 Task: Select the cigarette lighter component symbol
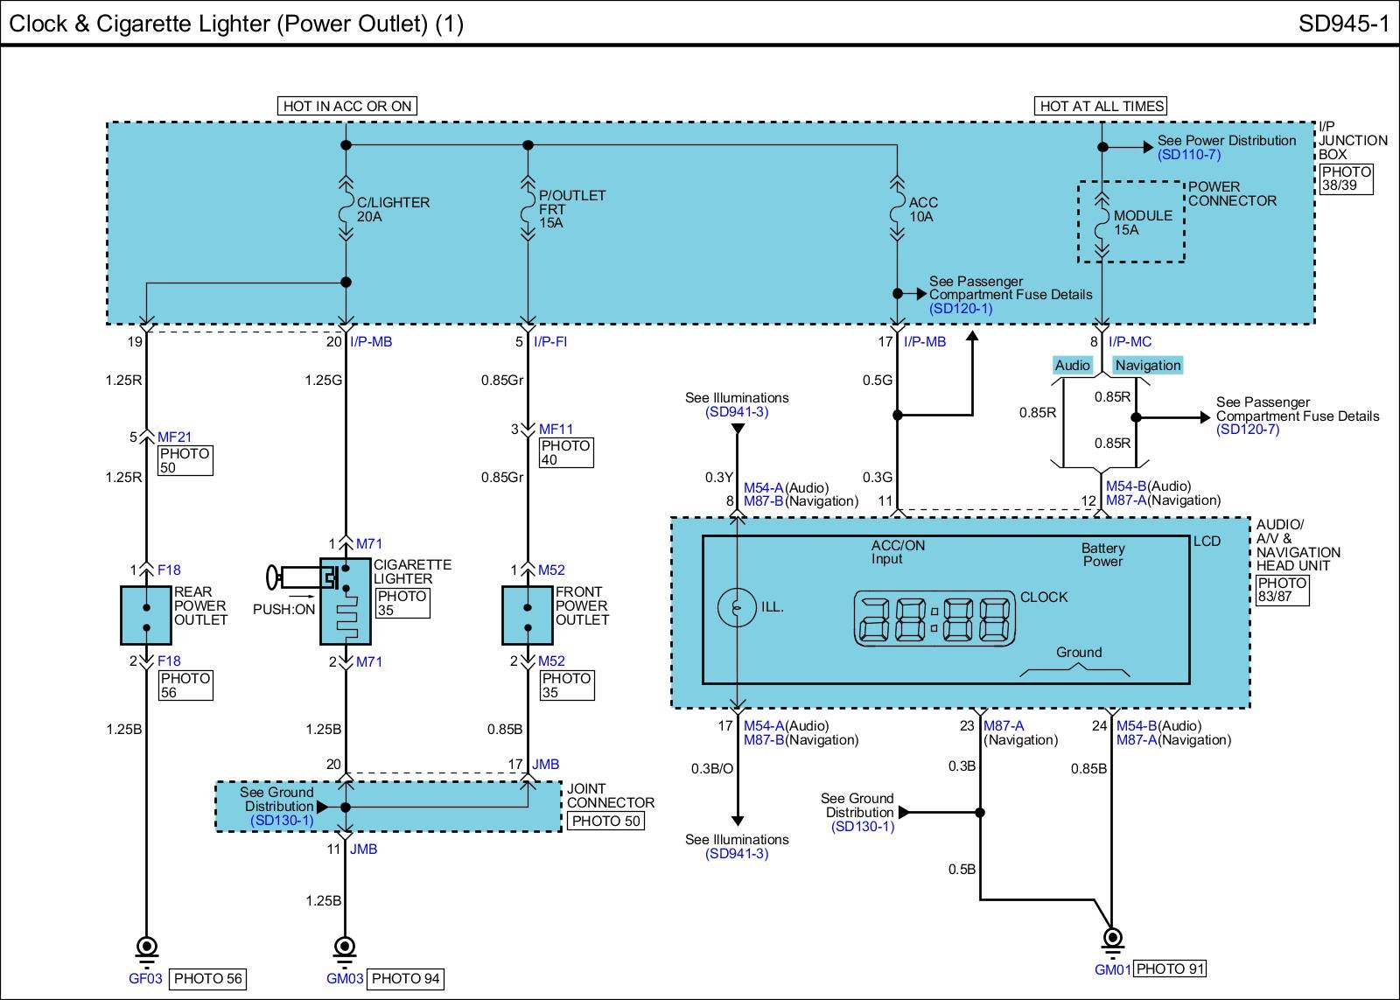[x=345, y=600]
